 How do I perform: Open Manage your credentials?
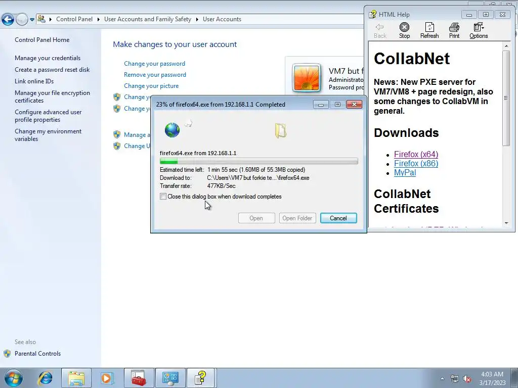pos(48,58)
